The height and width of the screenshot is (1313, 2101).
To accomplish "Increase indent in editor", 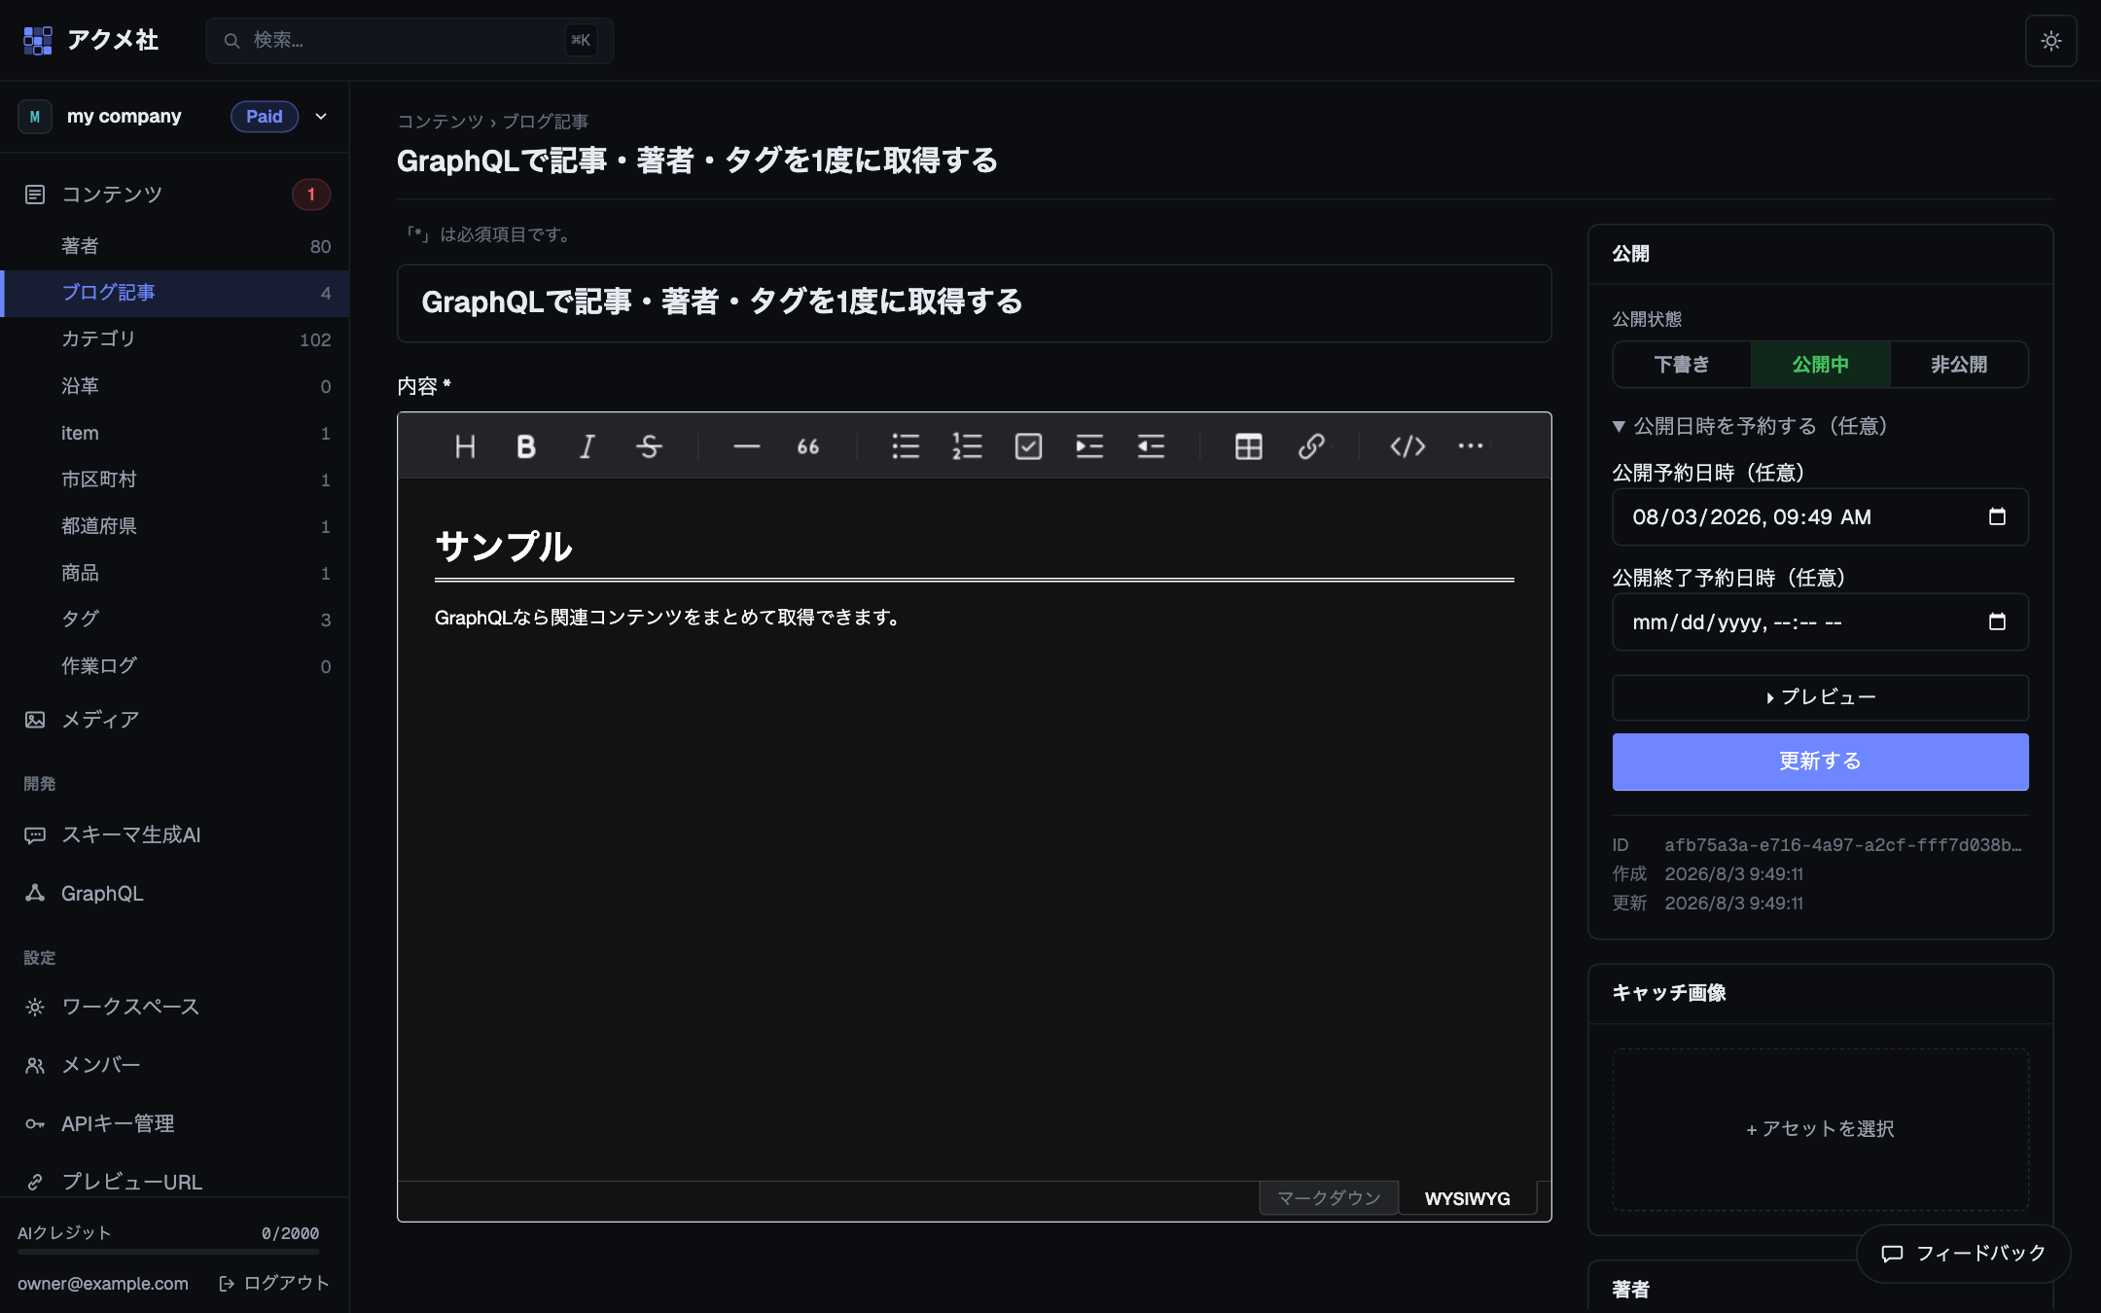I will pyautogui.click(x=1089, y=446).
